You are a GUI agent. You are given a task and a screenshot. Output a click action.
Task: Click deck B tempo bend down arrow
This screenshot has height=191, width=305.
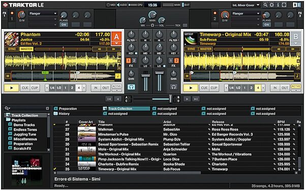point(279,49)
